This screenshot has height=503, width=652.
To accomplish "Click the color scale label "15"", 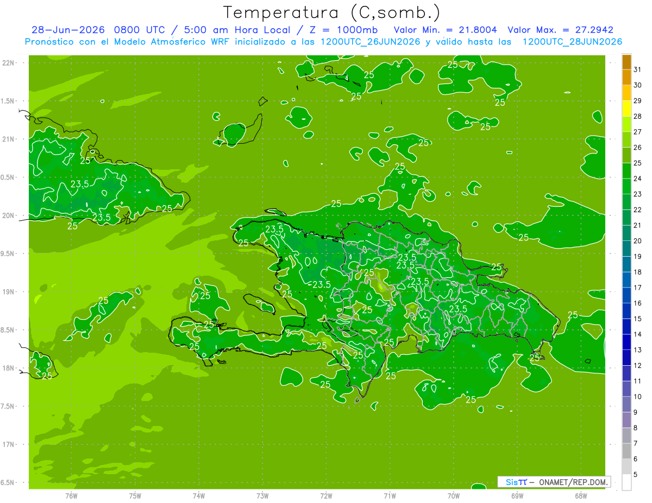I will [638, 319].
